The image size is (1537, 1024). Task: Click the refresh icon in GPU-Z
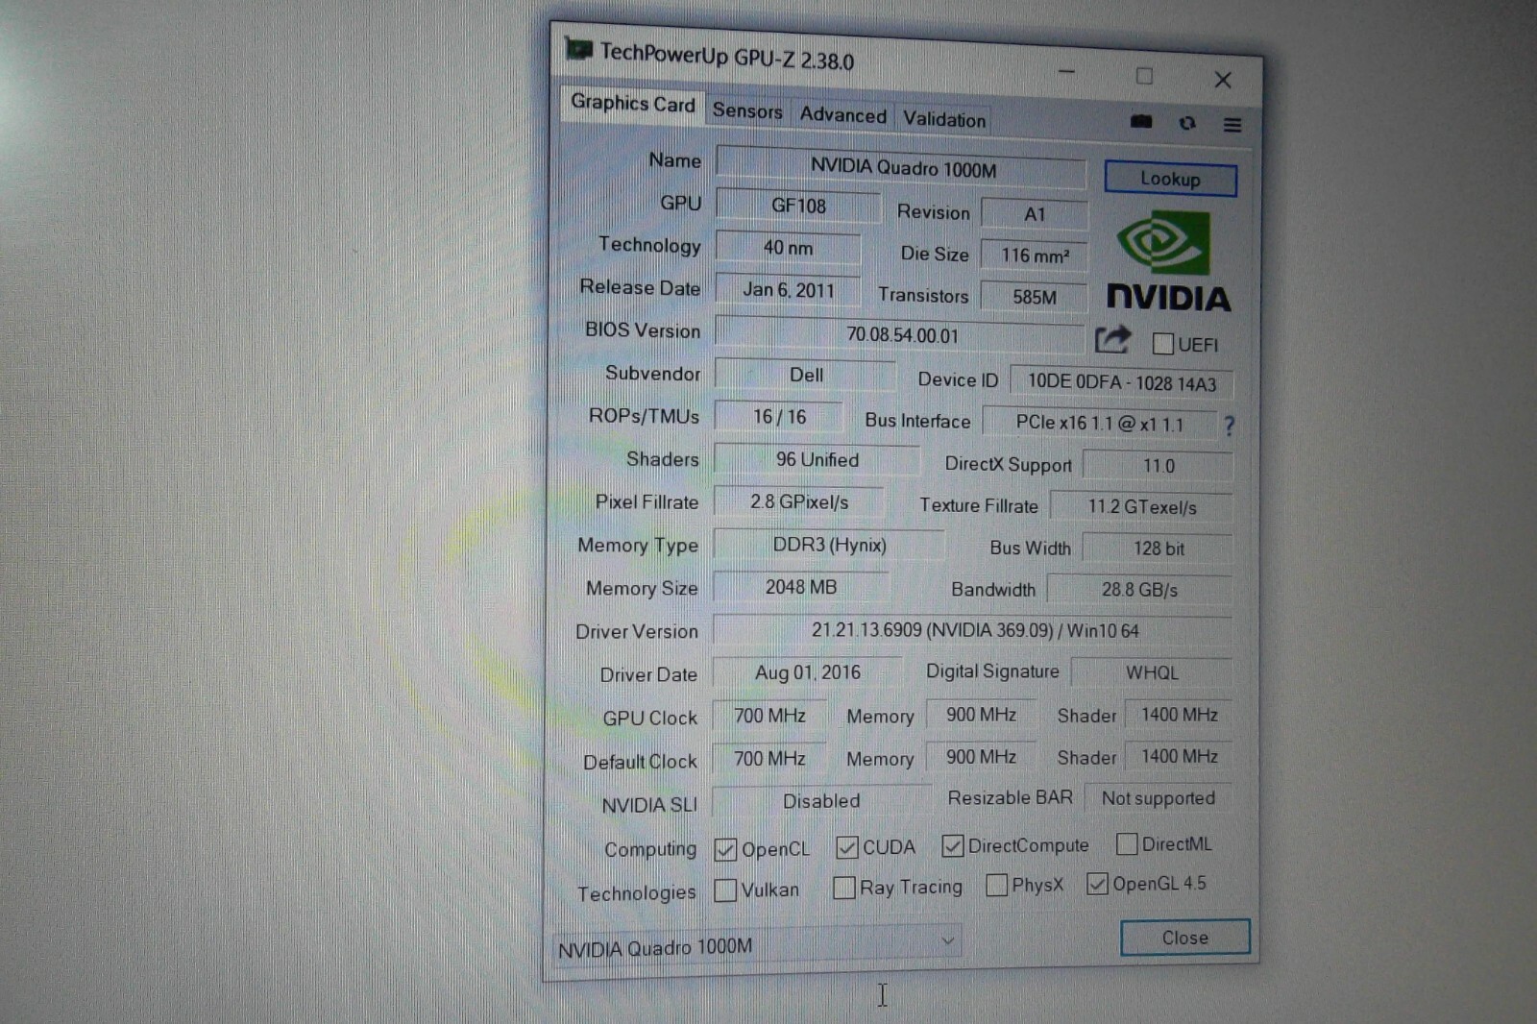coord(1187,123)
